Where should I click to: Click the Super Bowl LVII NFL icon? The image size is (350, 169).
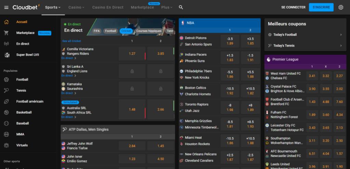tap(7, 55)
